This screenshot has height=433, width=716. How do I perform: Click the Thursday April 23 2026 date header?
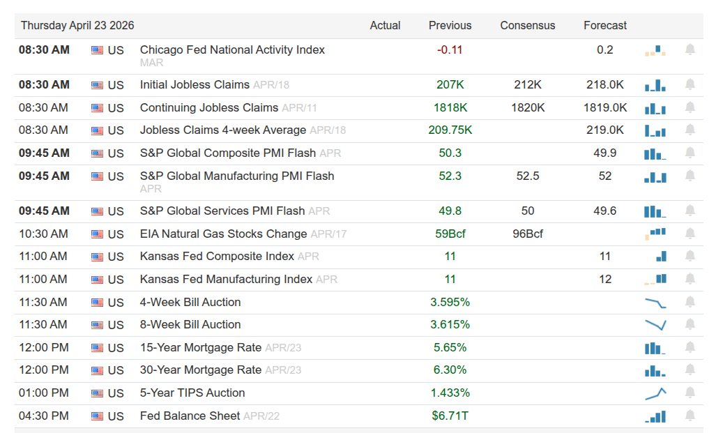coord(77,26)
